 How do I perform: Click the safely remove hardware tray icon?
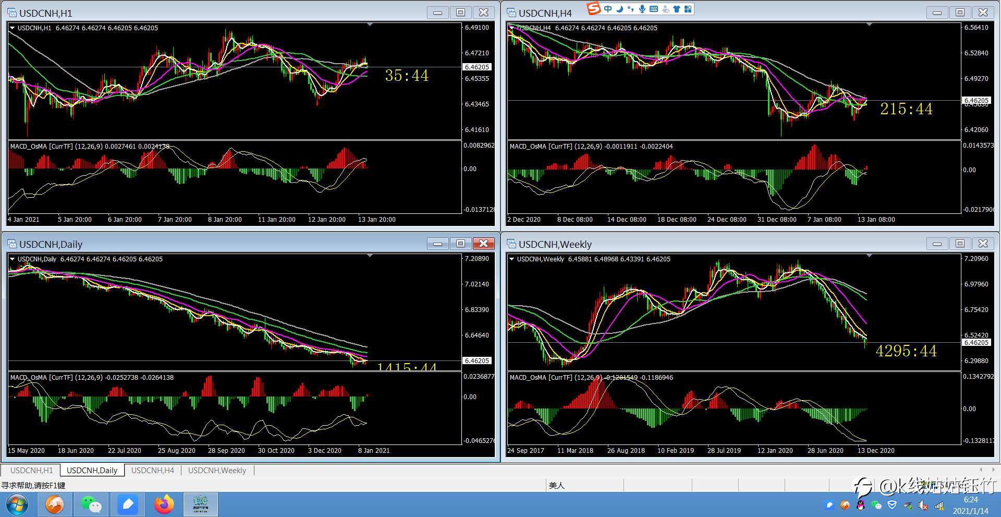point(908,505)
